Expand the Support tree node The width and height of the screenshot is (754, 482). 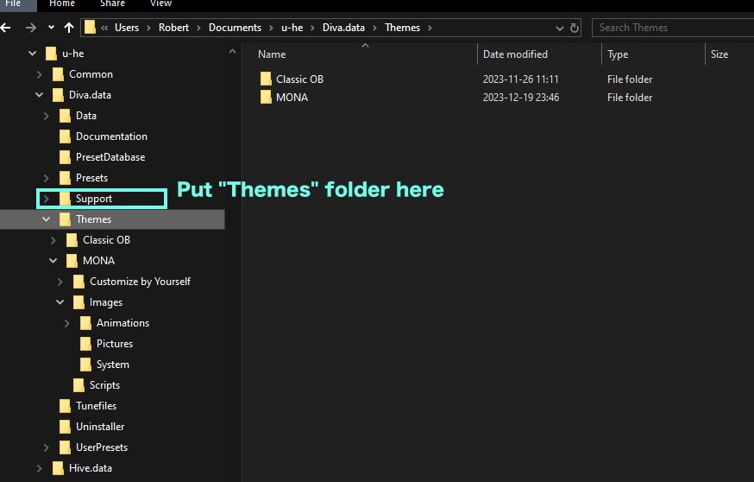coord(47,199)
